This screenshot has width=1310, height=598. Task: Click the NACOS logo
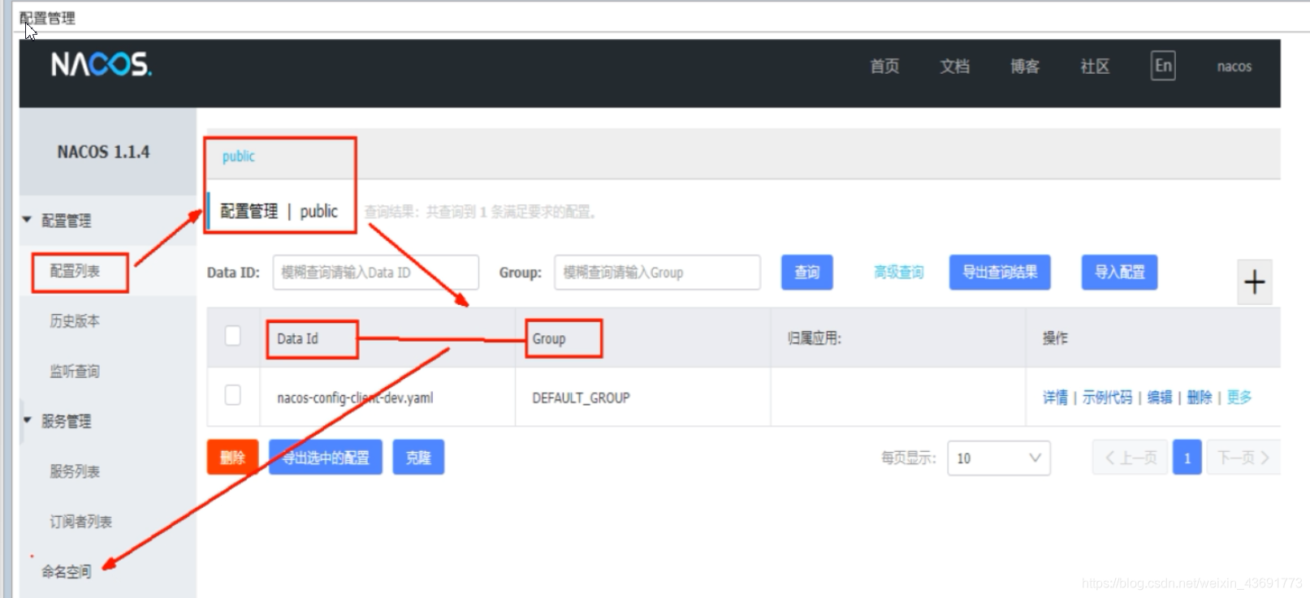[x=102, y=65]
